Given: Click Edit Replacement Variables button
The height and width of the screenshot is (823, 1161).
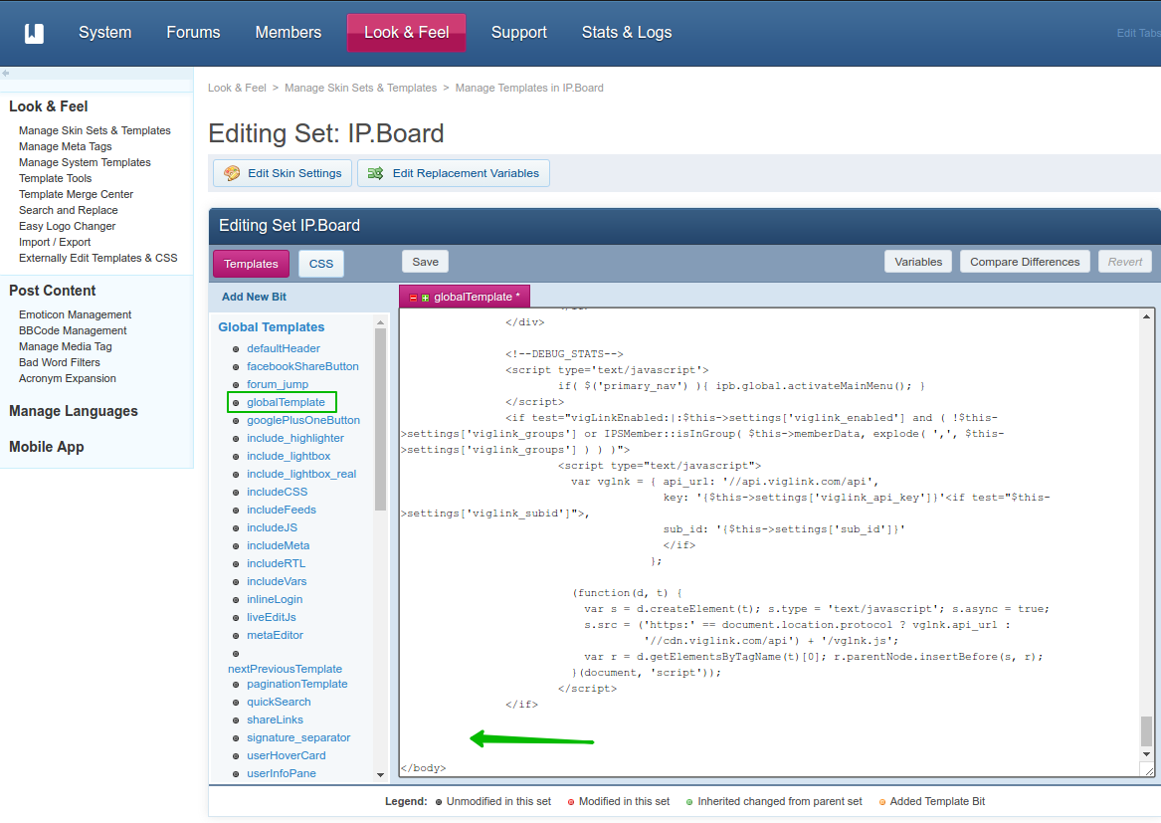Looking at the screenshot, I should pyautogui.click(x=454, y=173).
